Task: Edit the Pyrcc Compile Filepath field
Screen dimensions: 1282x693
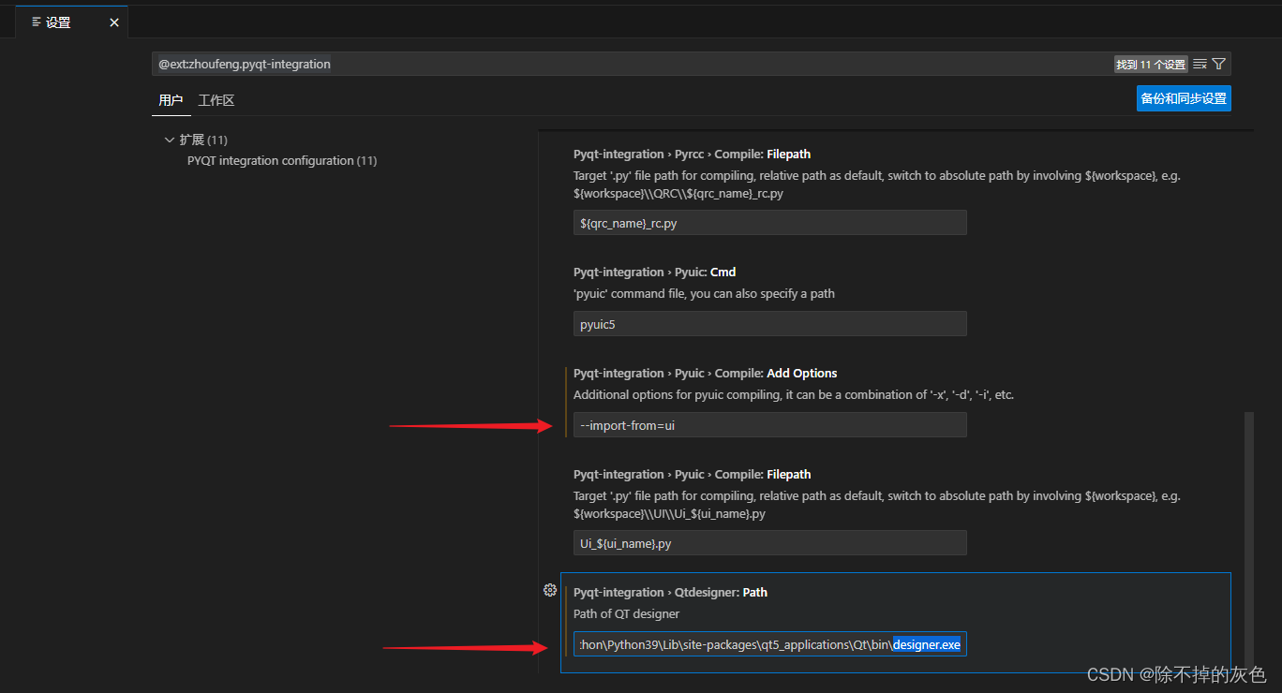Action: (x=769, y=223)
